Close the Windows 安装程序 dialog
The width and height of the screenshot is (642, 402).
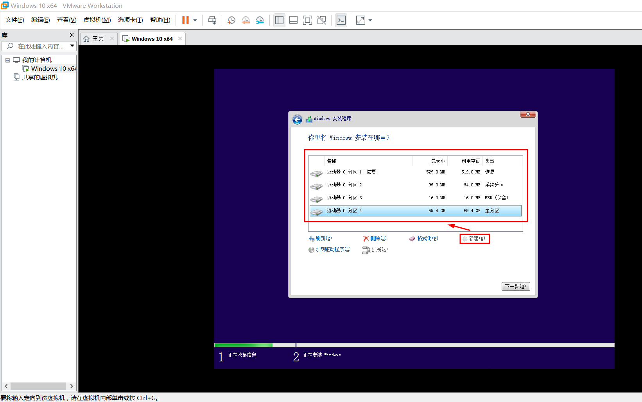[x=528, y=114]
